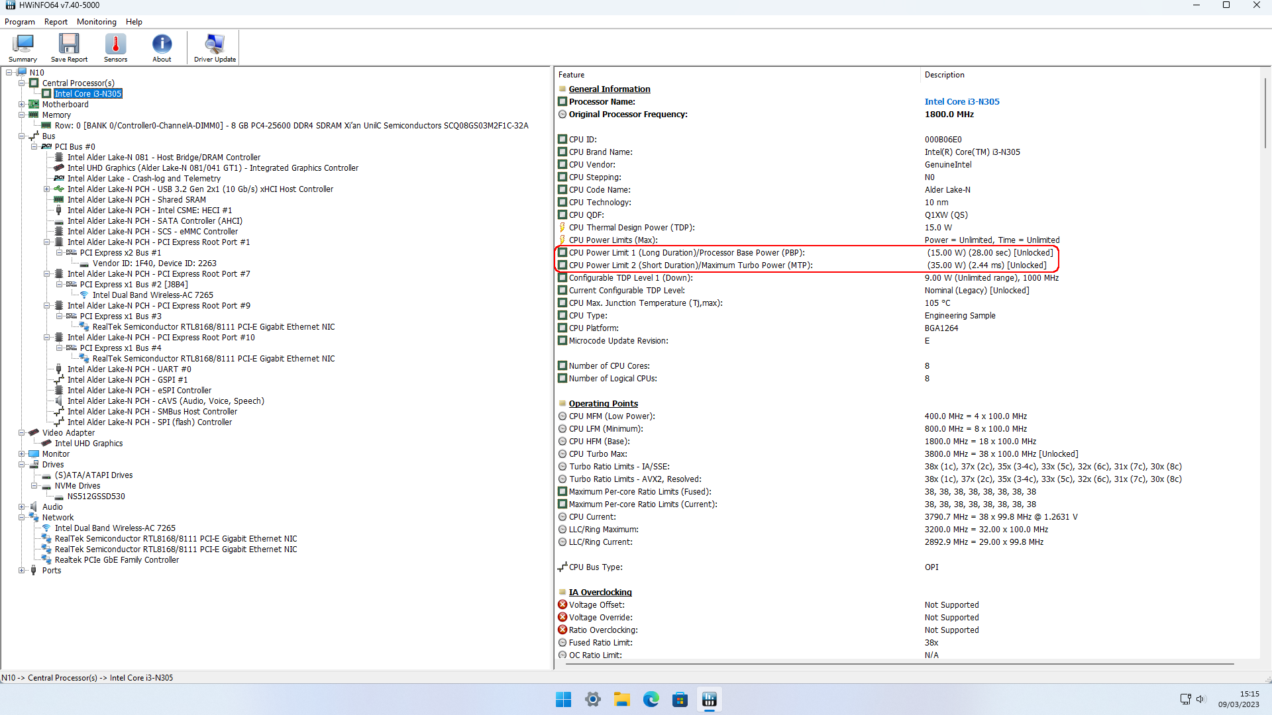Collapse the Network tree node
This screenshot has width=1272, height=715.
[x=22, y=518]
